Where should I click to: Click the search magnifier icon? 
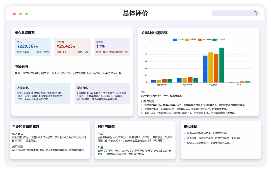click(x=255, y=13)
